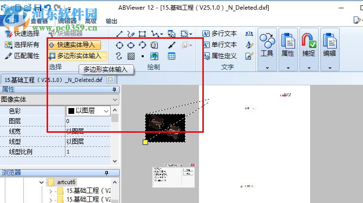Screen dimensions: 363x203
Task: Click the 线型比例 value field 1
Action: (x=88, y=152)
